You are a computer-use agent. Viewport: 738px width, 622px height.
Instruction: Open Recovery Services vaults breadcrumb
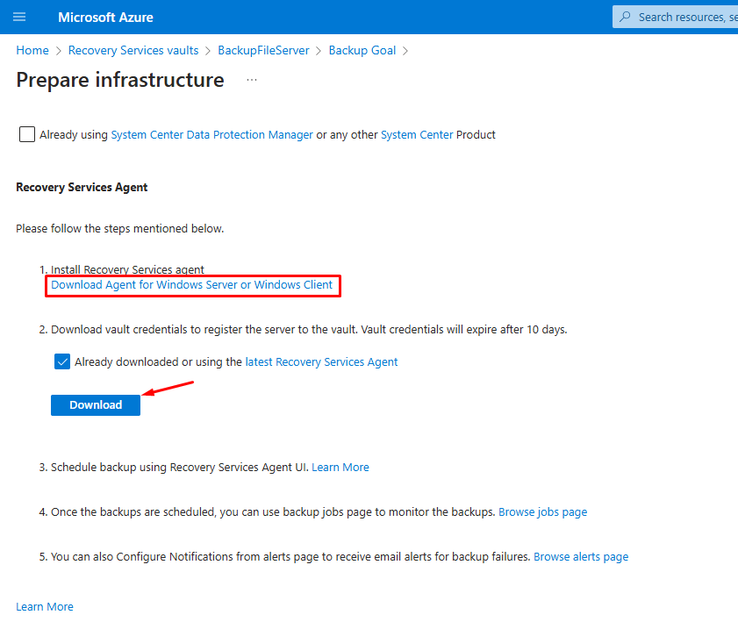(133, 50)
